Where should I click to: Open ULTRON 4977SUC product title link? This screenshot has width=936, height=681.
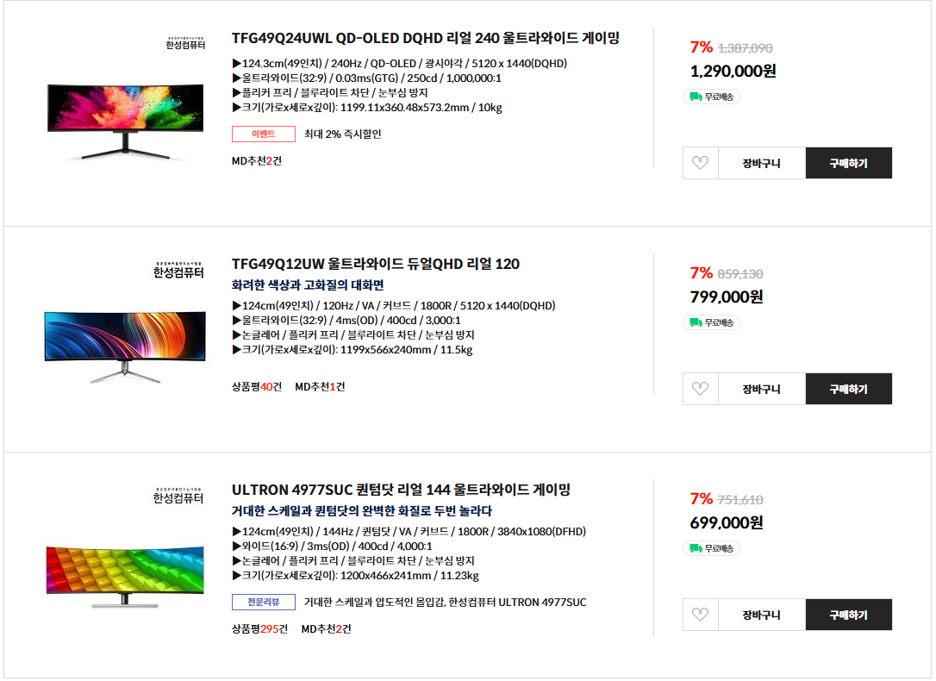401,490
